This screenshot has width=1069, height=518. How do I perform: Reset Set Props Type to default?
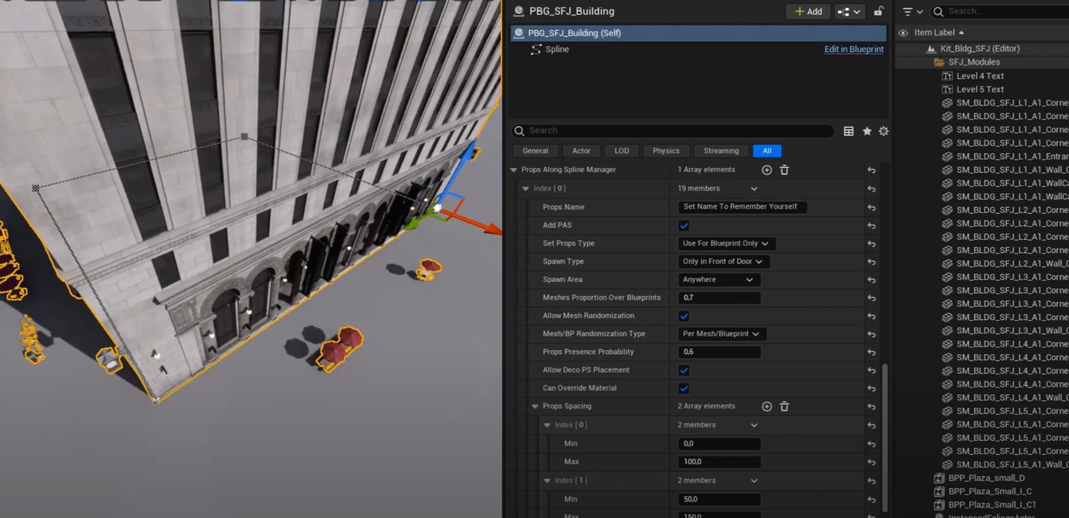click(x=872, y=244)
